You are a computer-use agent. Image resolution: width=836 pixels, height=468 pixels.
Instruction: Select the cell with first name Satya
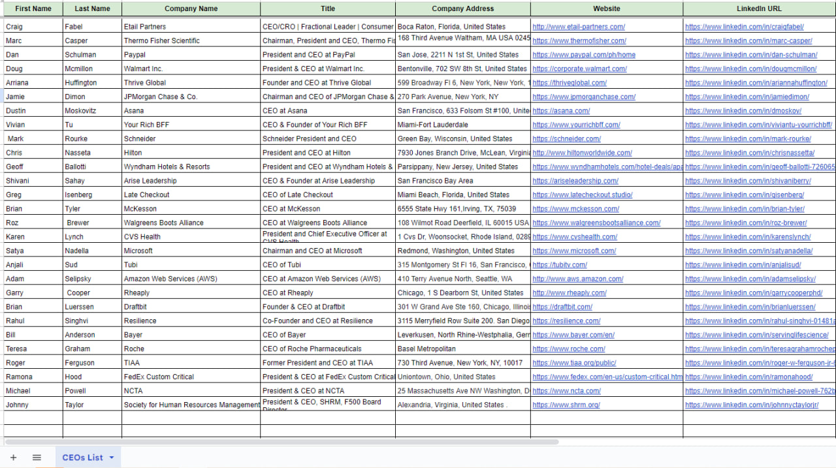click(x=33, y=251)
